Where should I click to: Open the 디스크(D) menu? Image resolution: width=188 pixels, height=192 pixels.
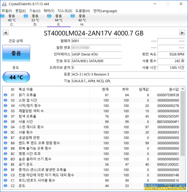tap(65, 11)
